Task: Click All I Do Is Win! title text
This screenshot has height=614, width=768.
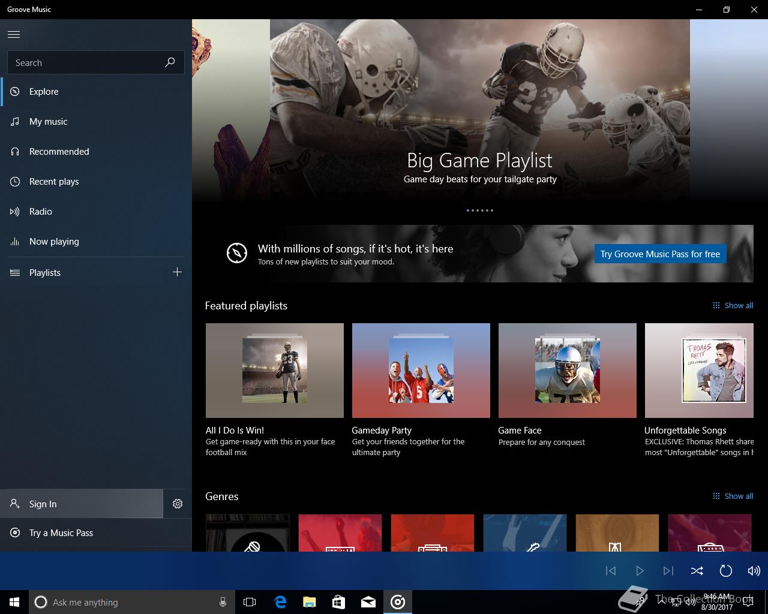Action: click(235, 430)
